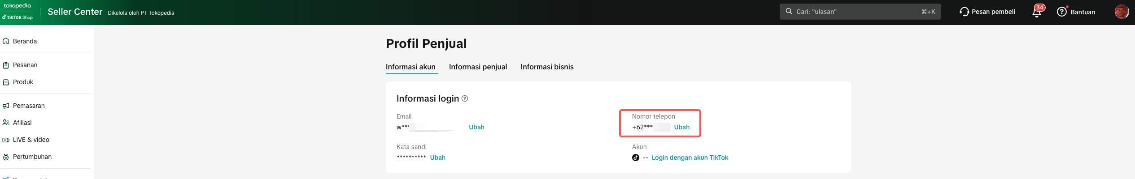Open the user profile avatar
Screen dimensions: 1135x179
coord(1122,12)
